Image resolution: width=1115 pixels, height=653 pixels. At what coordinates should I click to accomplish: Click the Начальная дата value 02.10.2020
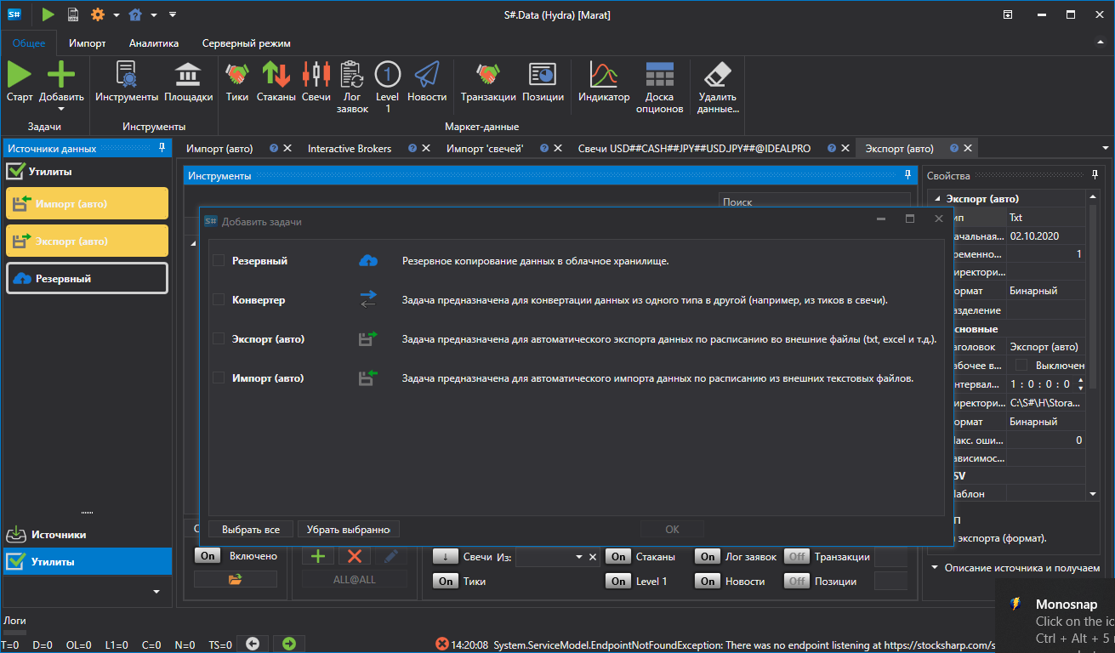point(1046,236)
